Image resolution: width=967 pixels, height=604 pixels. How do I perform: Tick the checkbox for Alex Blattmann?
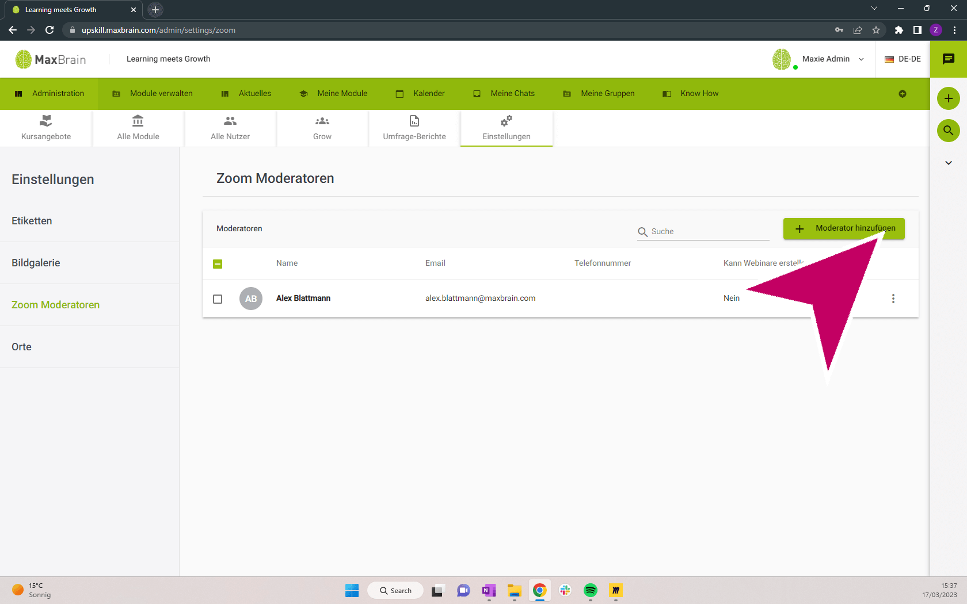[x=218, y=299]
